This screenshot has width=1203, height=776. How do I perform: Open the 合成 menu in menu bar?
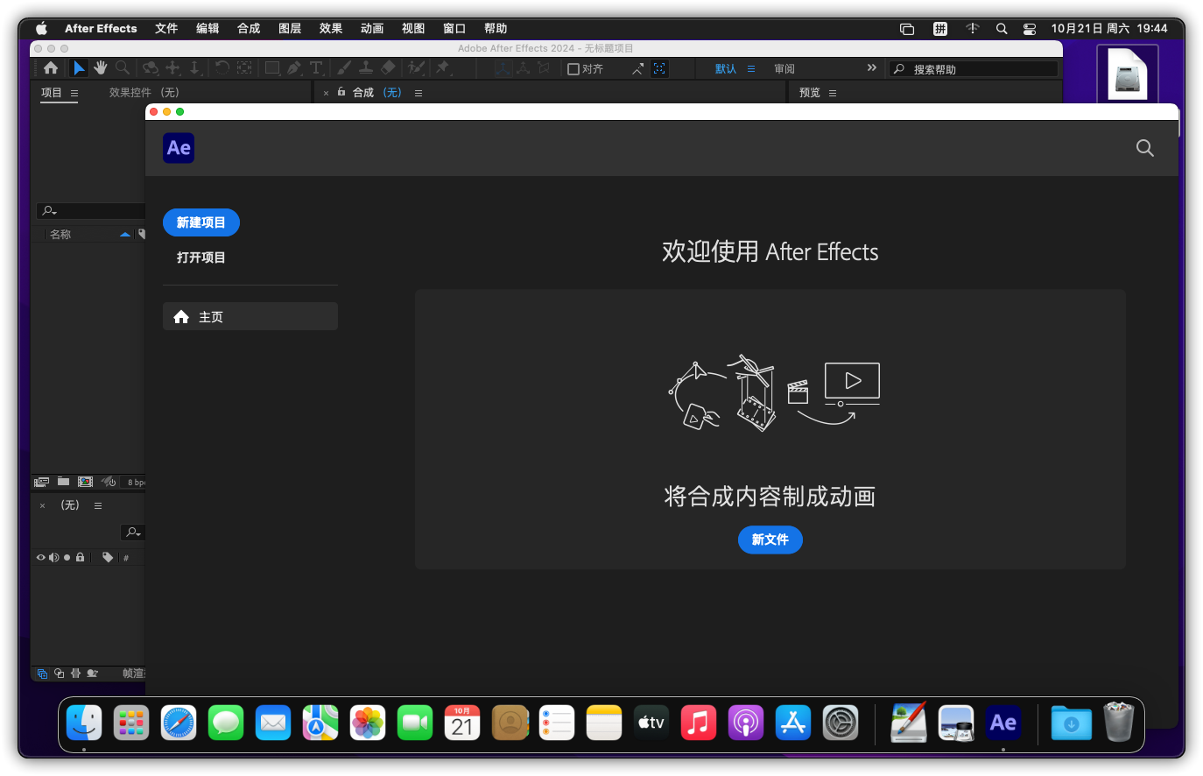(249, 28)
